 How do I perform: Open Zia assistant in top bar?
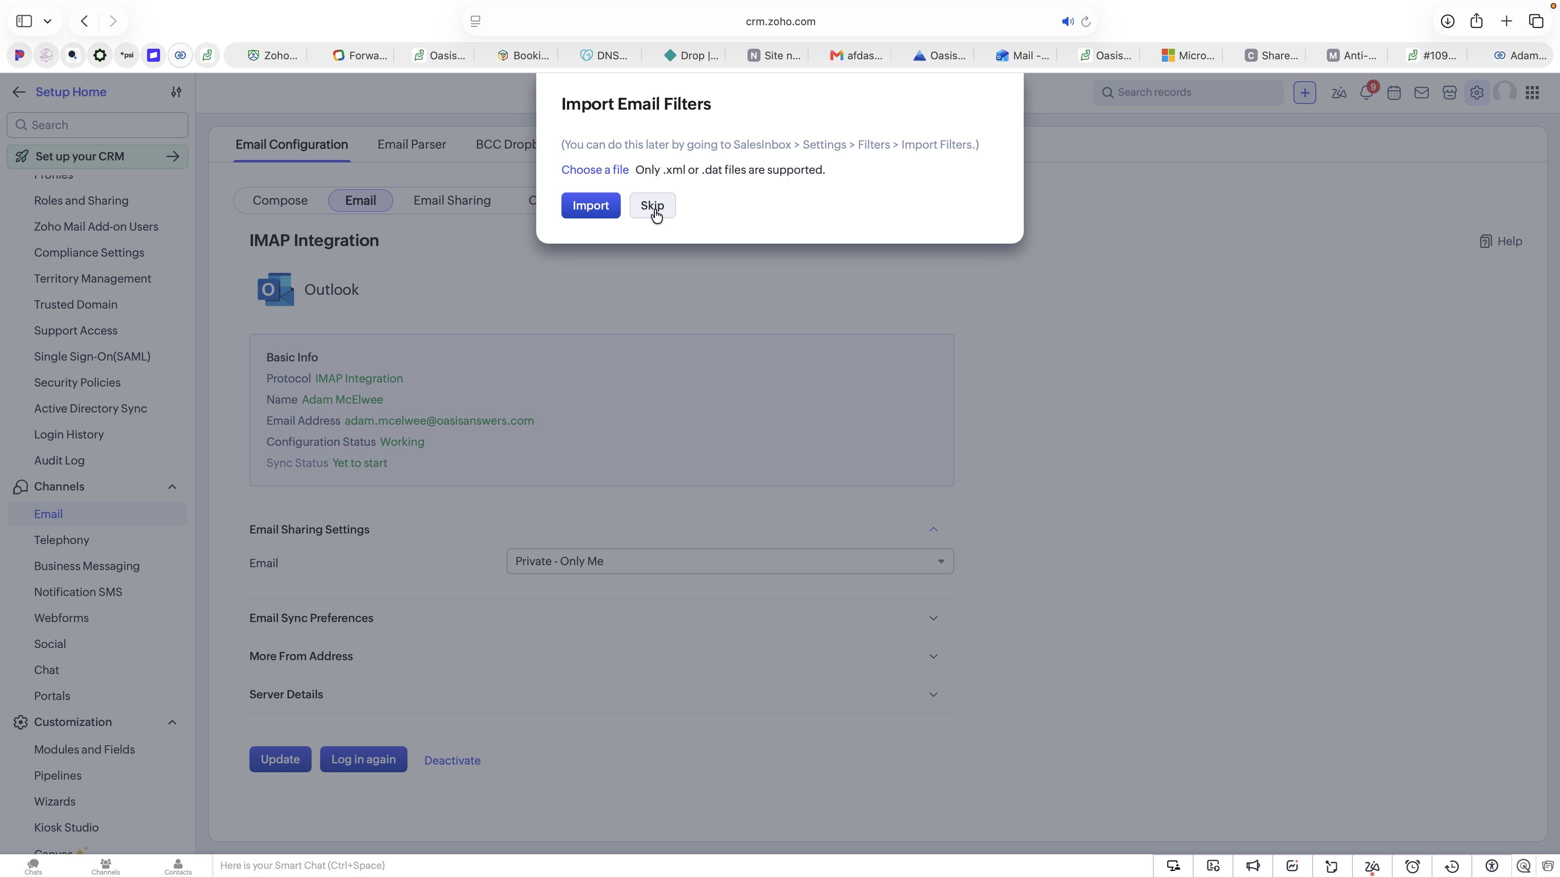tap(1338, 93)
